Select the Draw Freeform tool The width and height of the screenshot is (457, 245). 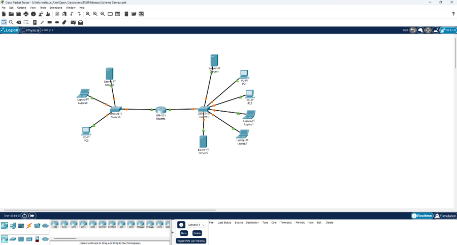[64, 22]
